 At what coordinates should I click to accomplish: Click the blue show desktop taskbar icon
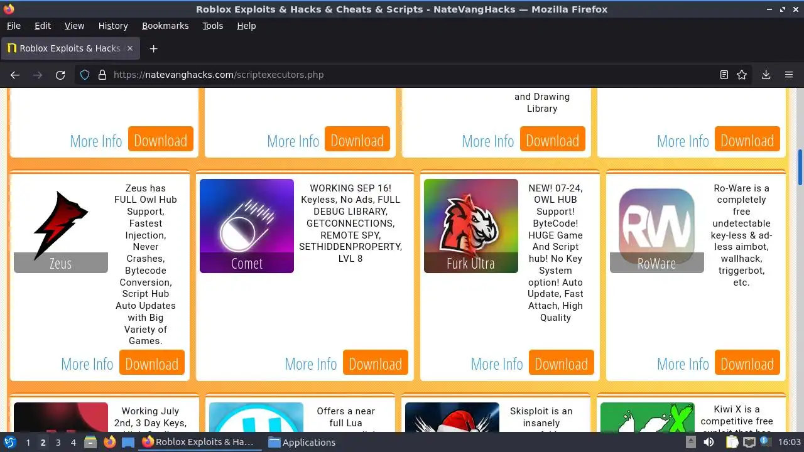click(128, 442)
